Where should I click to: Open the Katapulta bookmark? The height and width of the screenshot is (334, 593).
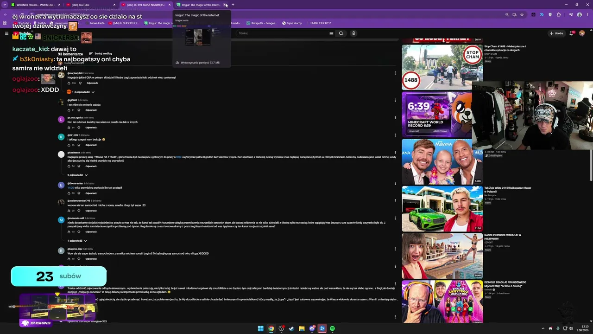[x=261, y=23]
